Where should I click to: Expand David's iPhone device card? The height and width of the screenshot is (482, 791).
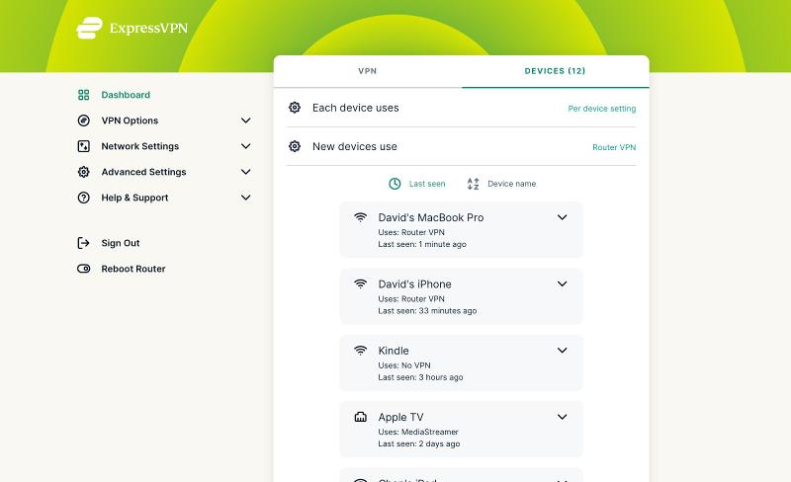click(x=562, y=283)
